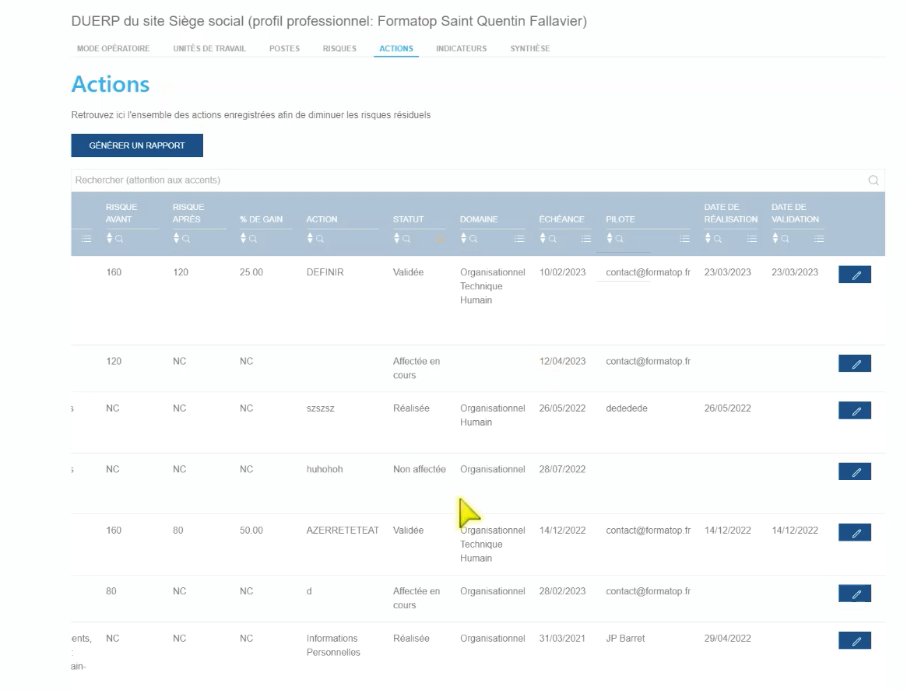Viewport: 907px width, 690px height.
Task: Open the Pilote column filter list
Action: (x=684, y=239)
